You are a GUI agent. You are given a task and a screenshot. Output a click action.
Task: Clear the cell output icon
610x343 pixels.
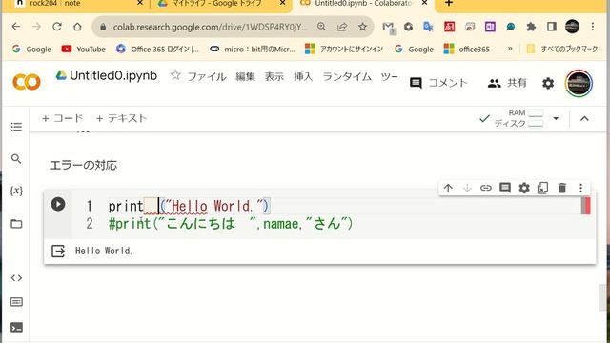tap(58, 252)
